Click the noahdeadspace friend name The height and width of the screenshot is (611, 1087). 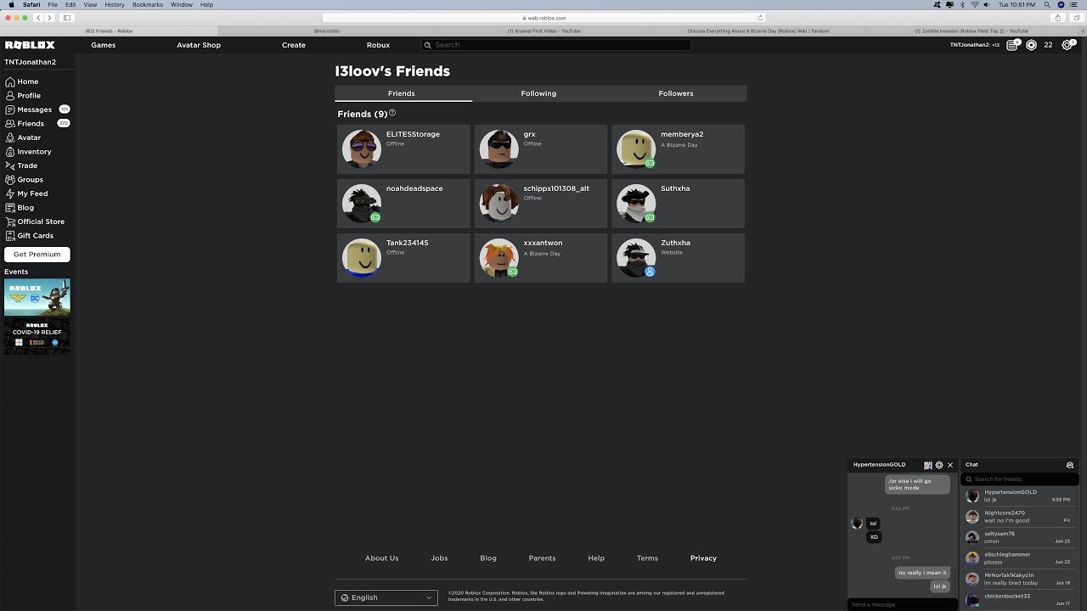point(414,188)
